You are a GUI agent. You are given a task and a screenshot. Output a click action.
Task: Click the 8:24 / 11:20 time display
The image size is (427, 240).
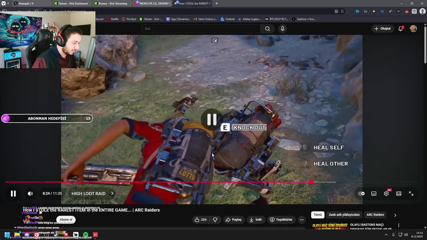52,193
